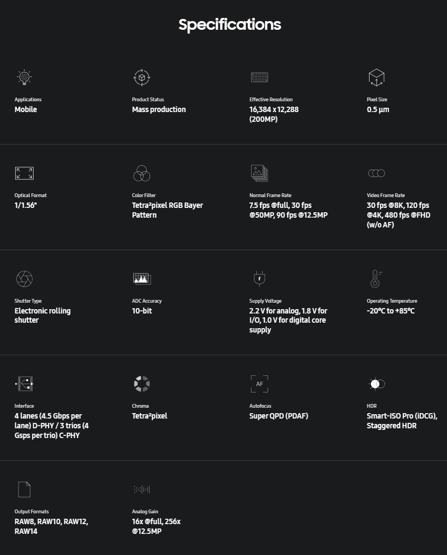Click the Analog Gain waveform icon
Screen dimensions: 447x555
(x=141, y=489)
